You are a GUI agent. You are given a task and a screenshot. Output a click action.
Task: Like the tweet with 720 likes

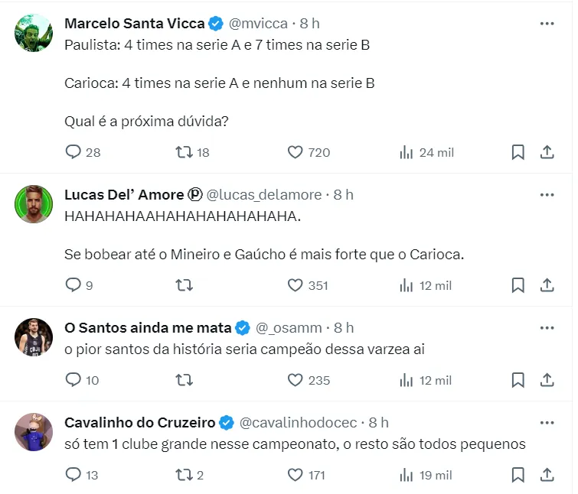click(296, 152)
